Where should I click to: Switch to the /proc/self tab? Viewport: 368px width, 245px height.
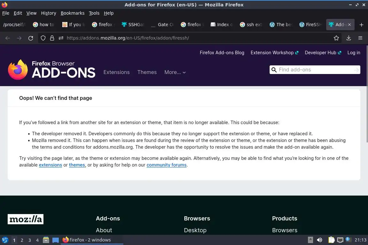pos(14,25)
